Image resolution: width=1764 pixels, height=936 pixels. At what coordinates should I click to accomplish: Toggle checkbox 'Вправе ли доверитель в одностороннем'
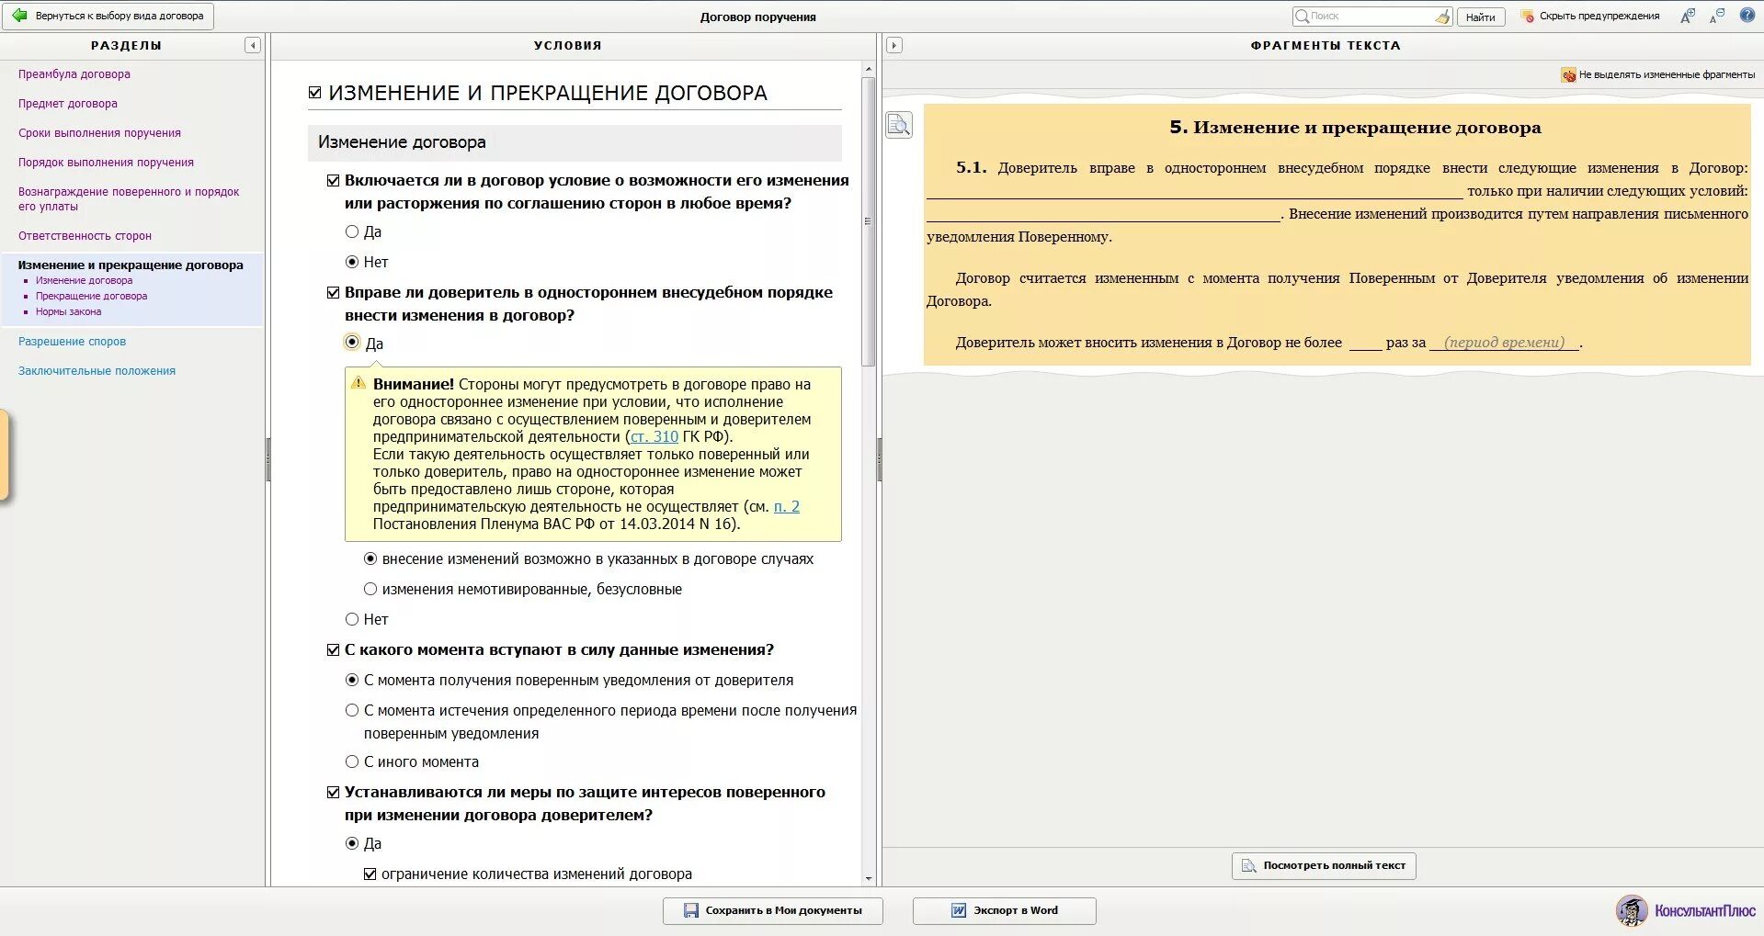(x=334, y=292)
